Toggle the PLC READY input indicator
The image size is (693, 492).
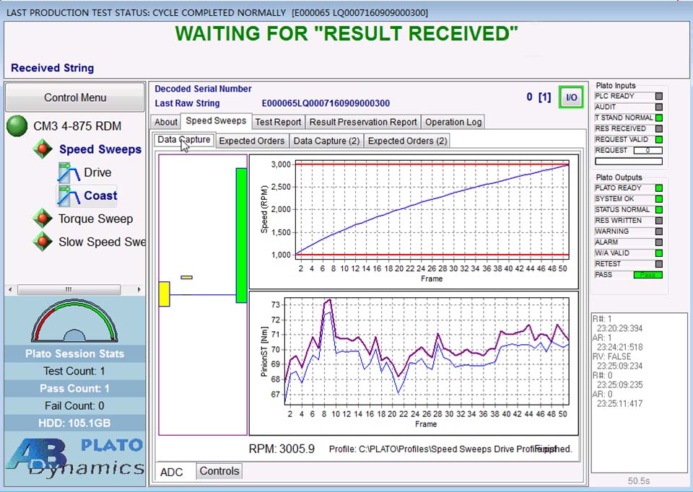(658, 96)
